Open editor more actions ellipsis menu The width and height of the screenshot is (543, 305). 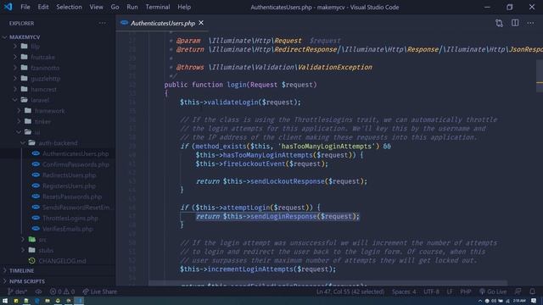[x=530, y=23]
